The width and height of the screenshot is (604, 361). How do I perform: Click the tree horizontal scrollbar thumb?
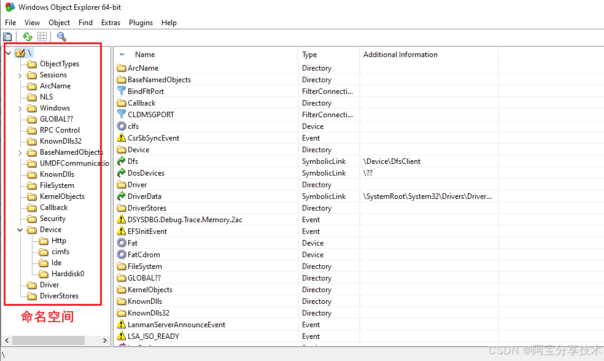(x=48, y=340)
